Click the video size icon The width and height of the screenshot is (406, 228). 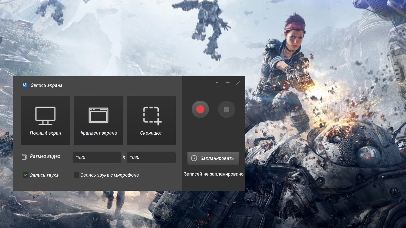click(24, 157)
